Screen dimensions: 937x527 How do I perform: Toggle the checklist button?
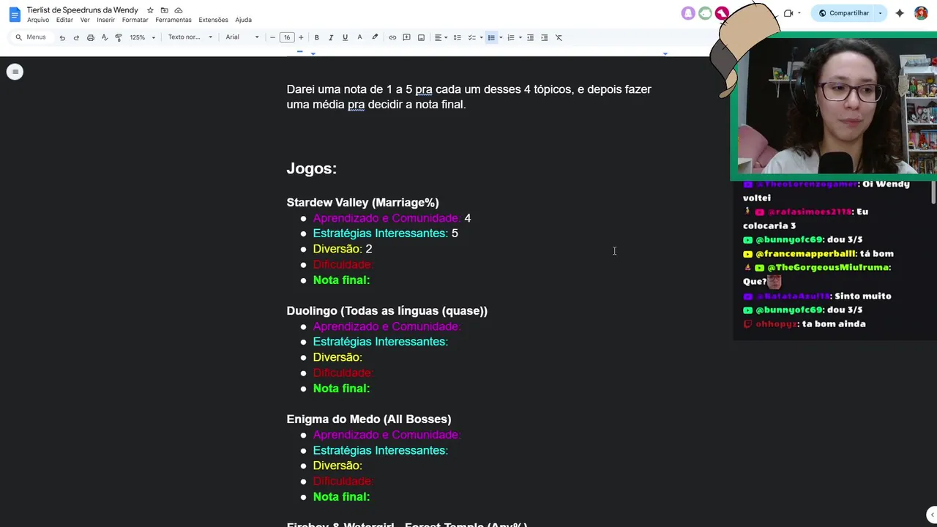click(472, 37)
